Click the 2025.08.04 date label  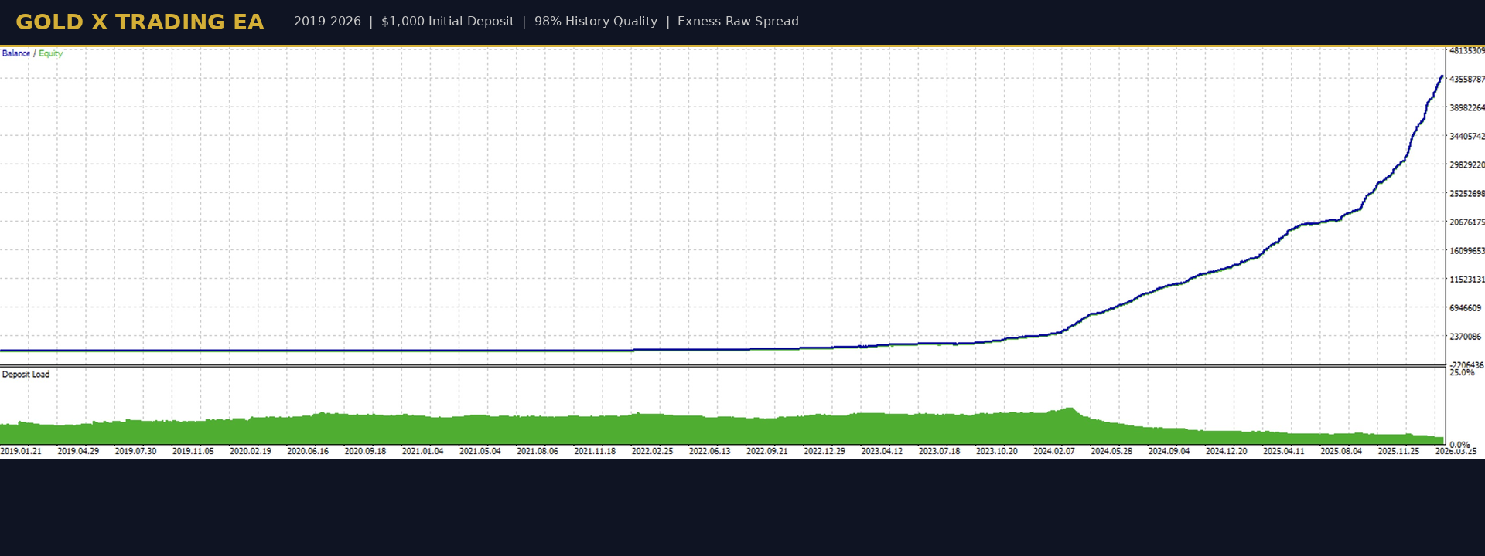click(1341, 452)
